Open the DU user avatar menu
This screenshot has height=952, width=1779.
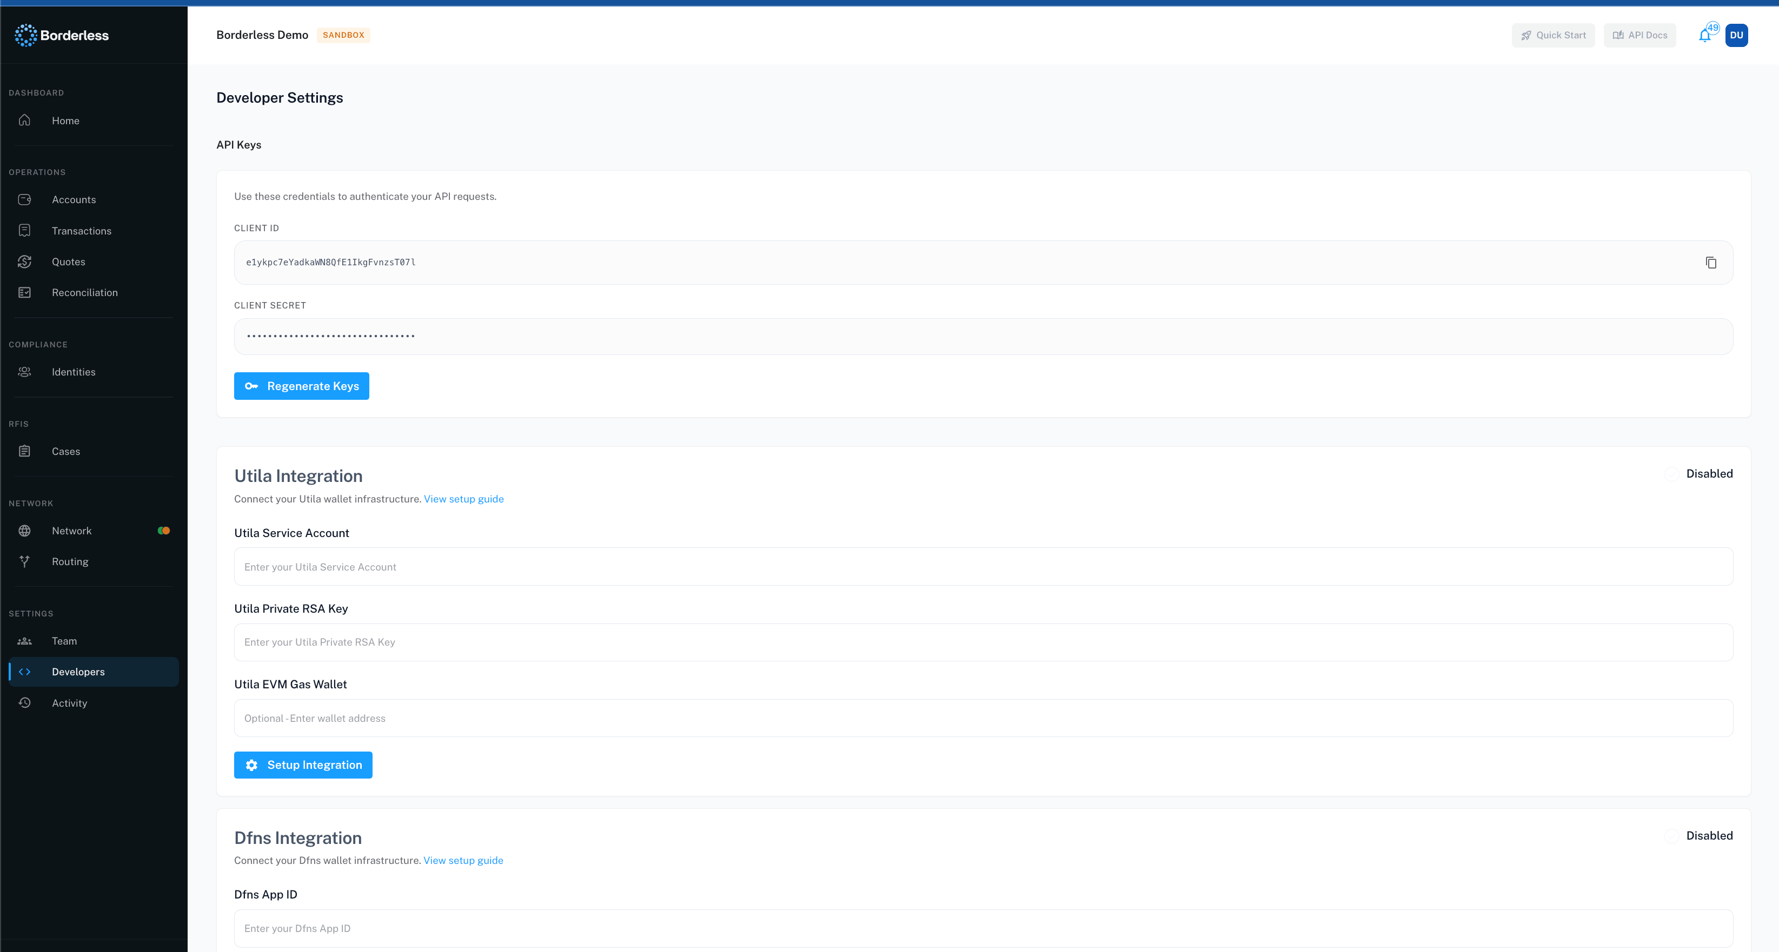pos(1736,35)
